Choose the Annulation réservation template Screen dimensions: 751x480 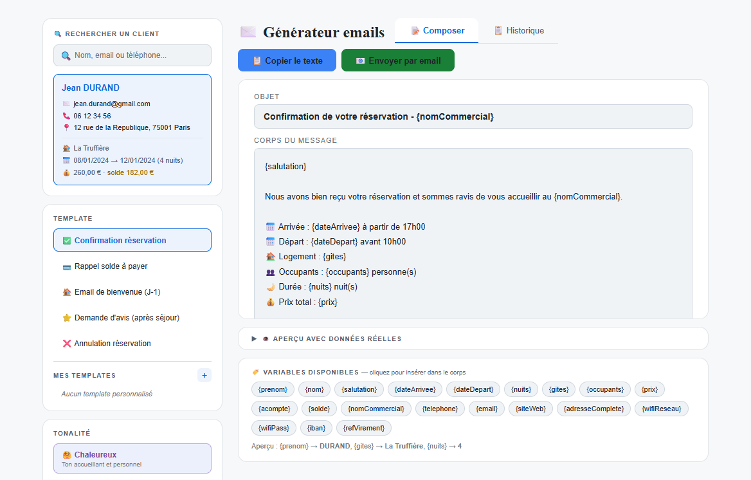pos(132,344)
